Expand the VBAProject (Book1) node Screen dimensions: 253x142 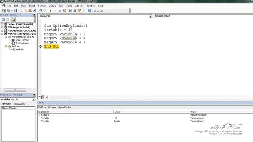[2, 28]
